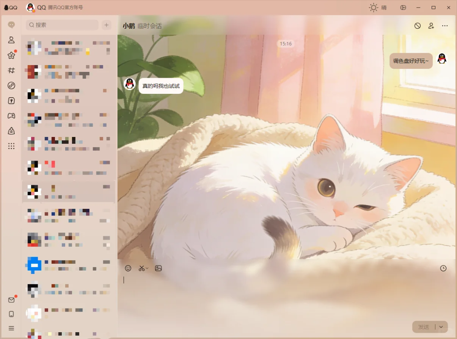Toggle the block icon in chat header
The image size is (457, 339).
point(417,26)
